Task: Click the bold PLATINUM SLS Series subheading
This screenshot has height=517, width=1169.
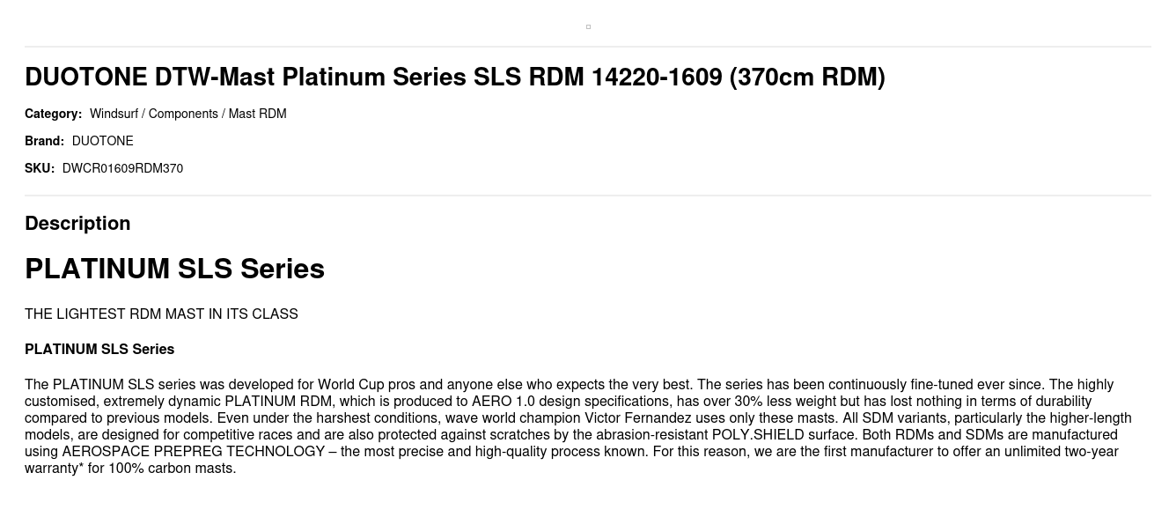Action: (x=99, y=350)
